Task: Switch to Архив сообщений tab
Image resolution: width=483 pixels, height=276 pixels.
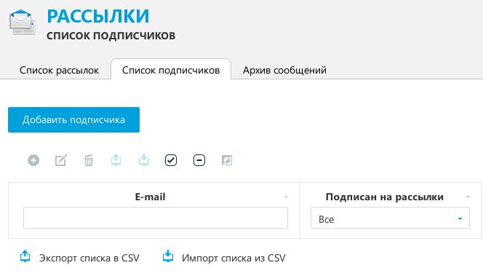Action: 284,71
